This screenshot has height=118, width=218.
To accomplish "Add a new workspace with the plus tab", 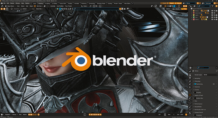I will click(133, 3).
